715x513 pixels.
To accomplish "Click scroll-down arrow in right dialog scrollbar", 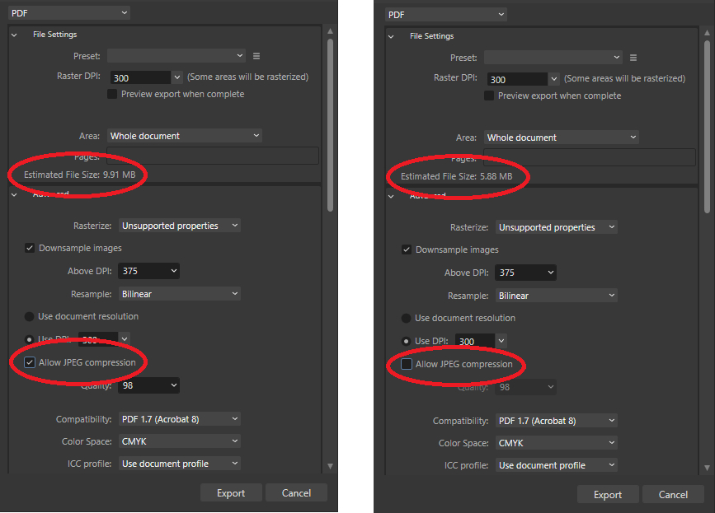I will pyautogui.click(x=707, y=468).
